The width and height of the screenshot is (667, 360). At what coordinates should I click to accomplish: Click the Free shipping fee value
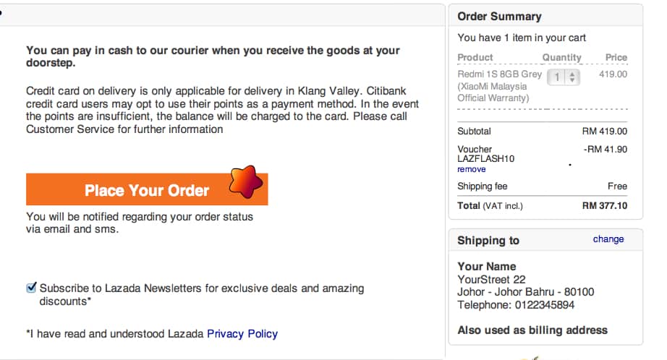[617, 187]
